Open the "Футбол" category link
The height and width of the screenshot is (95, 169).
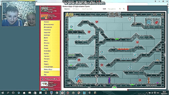coord(46,54)
